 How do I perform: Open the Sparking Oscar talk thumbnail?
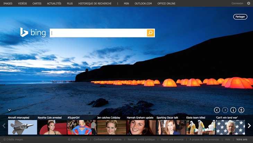[171, 127]
